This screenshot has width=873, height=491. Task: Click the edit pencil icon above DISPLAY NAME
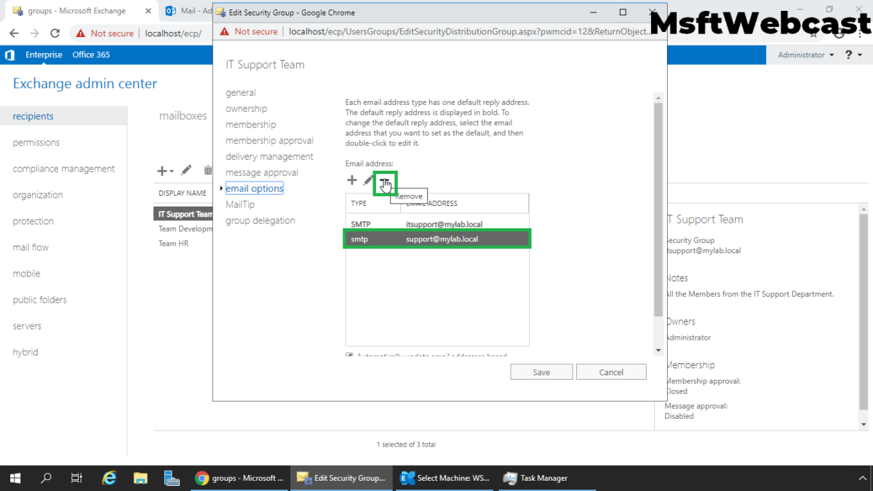point(186,169)
